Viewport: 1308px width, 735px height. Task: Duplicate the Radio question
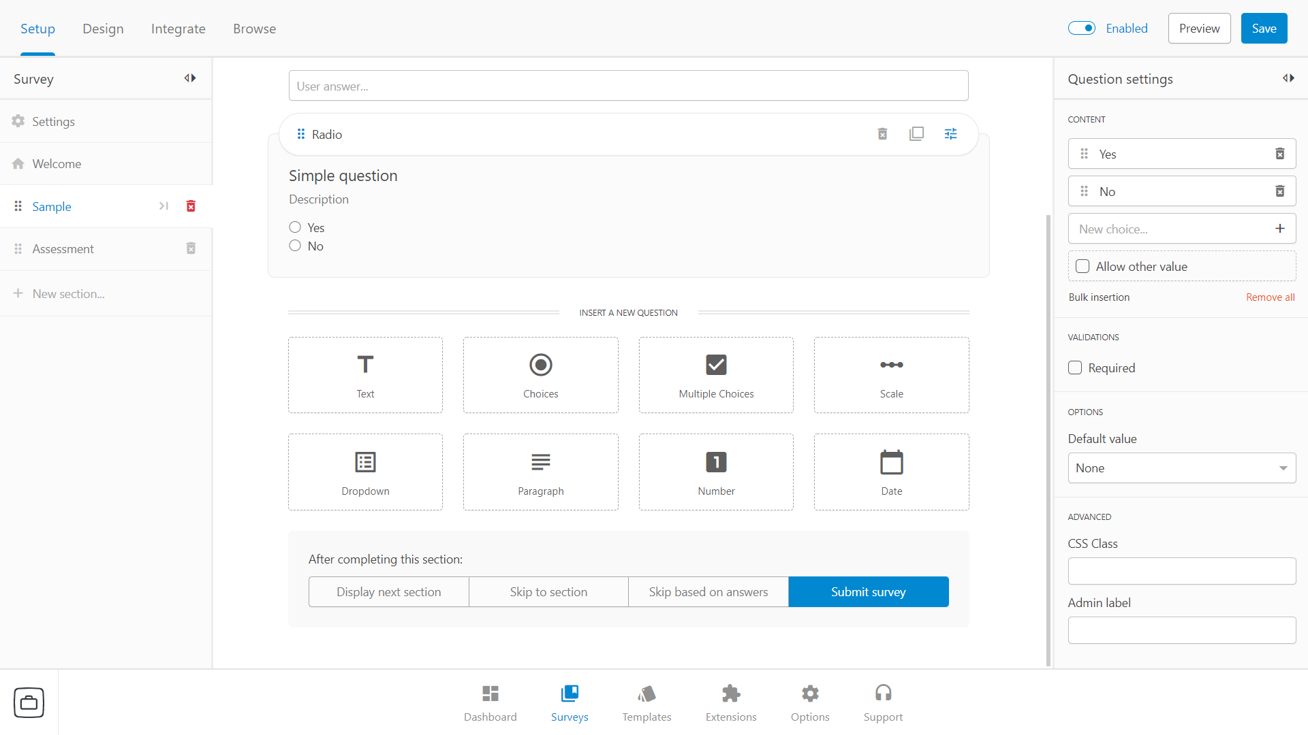tap(916, 134)
